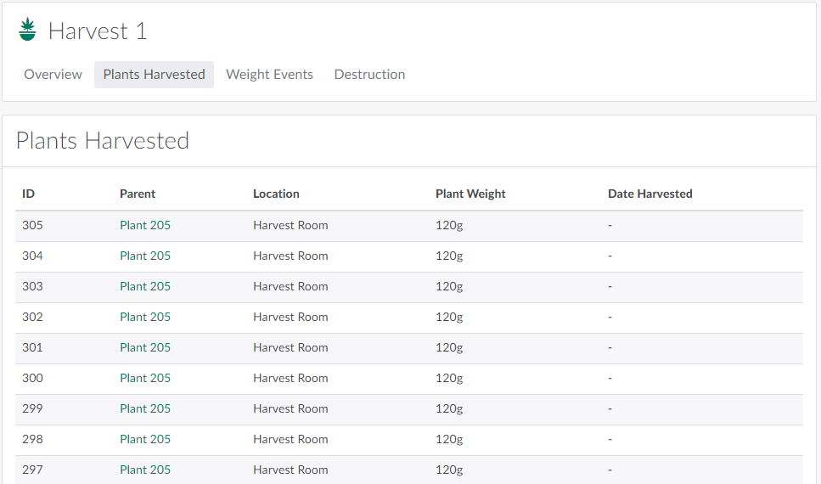Follow Plant 205 link for ID 303
This screenshot has height=484, width=821.
tap(145, 286)
